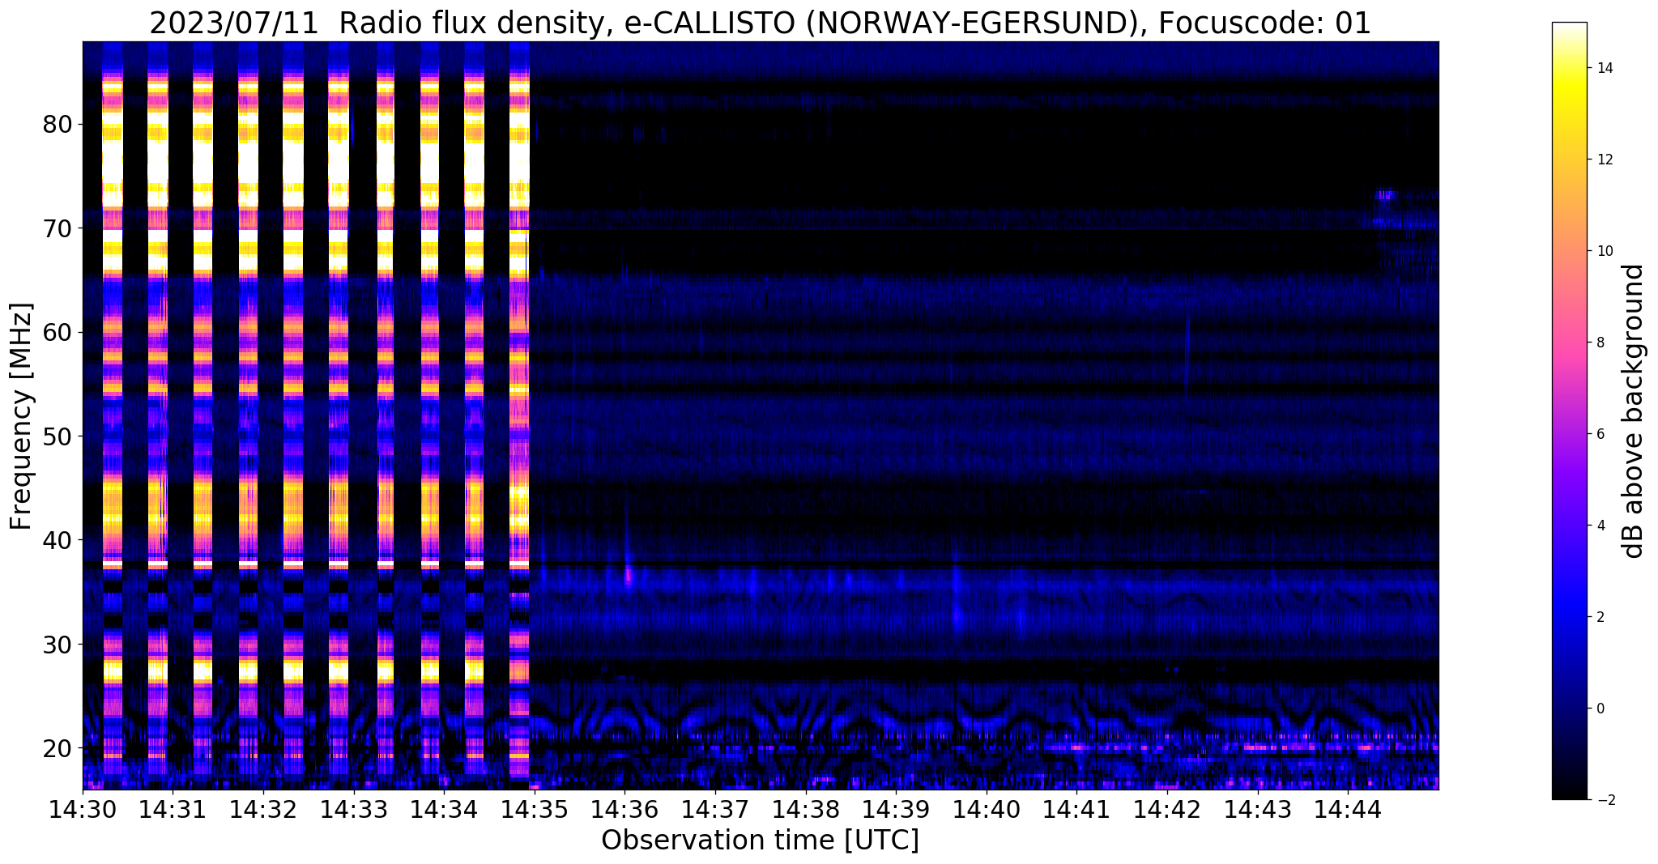Click the 14:37 time tick label
This screenshot has width=1658, height=864.
click(715, 809)
